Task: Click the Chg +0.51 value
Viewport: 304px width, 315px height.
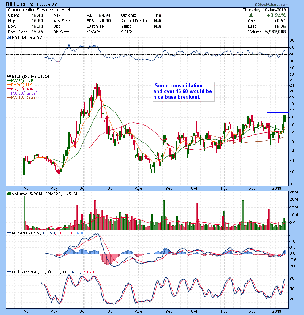Action: [280, 21]
